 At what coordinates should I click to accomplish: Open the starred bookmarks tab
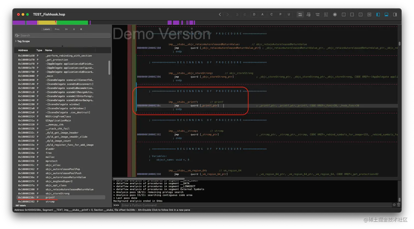(74, 29)
